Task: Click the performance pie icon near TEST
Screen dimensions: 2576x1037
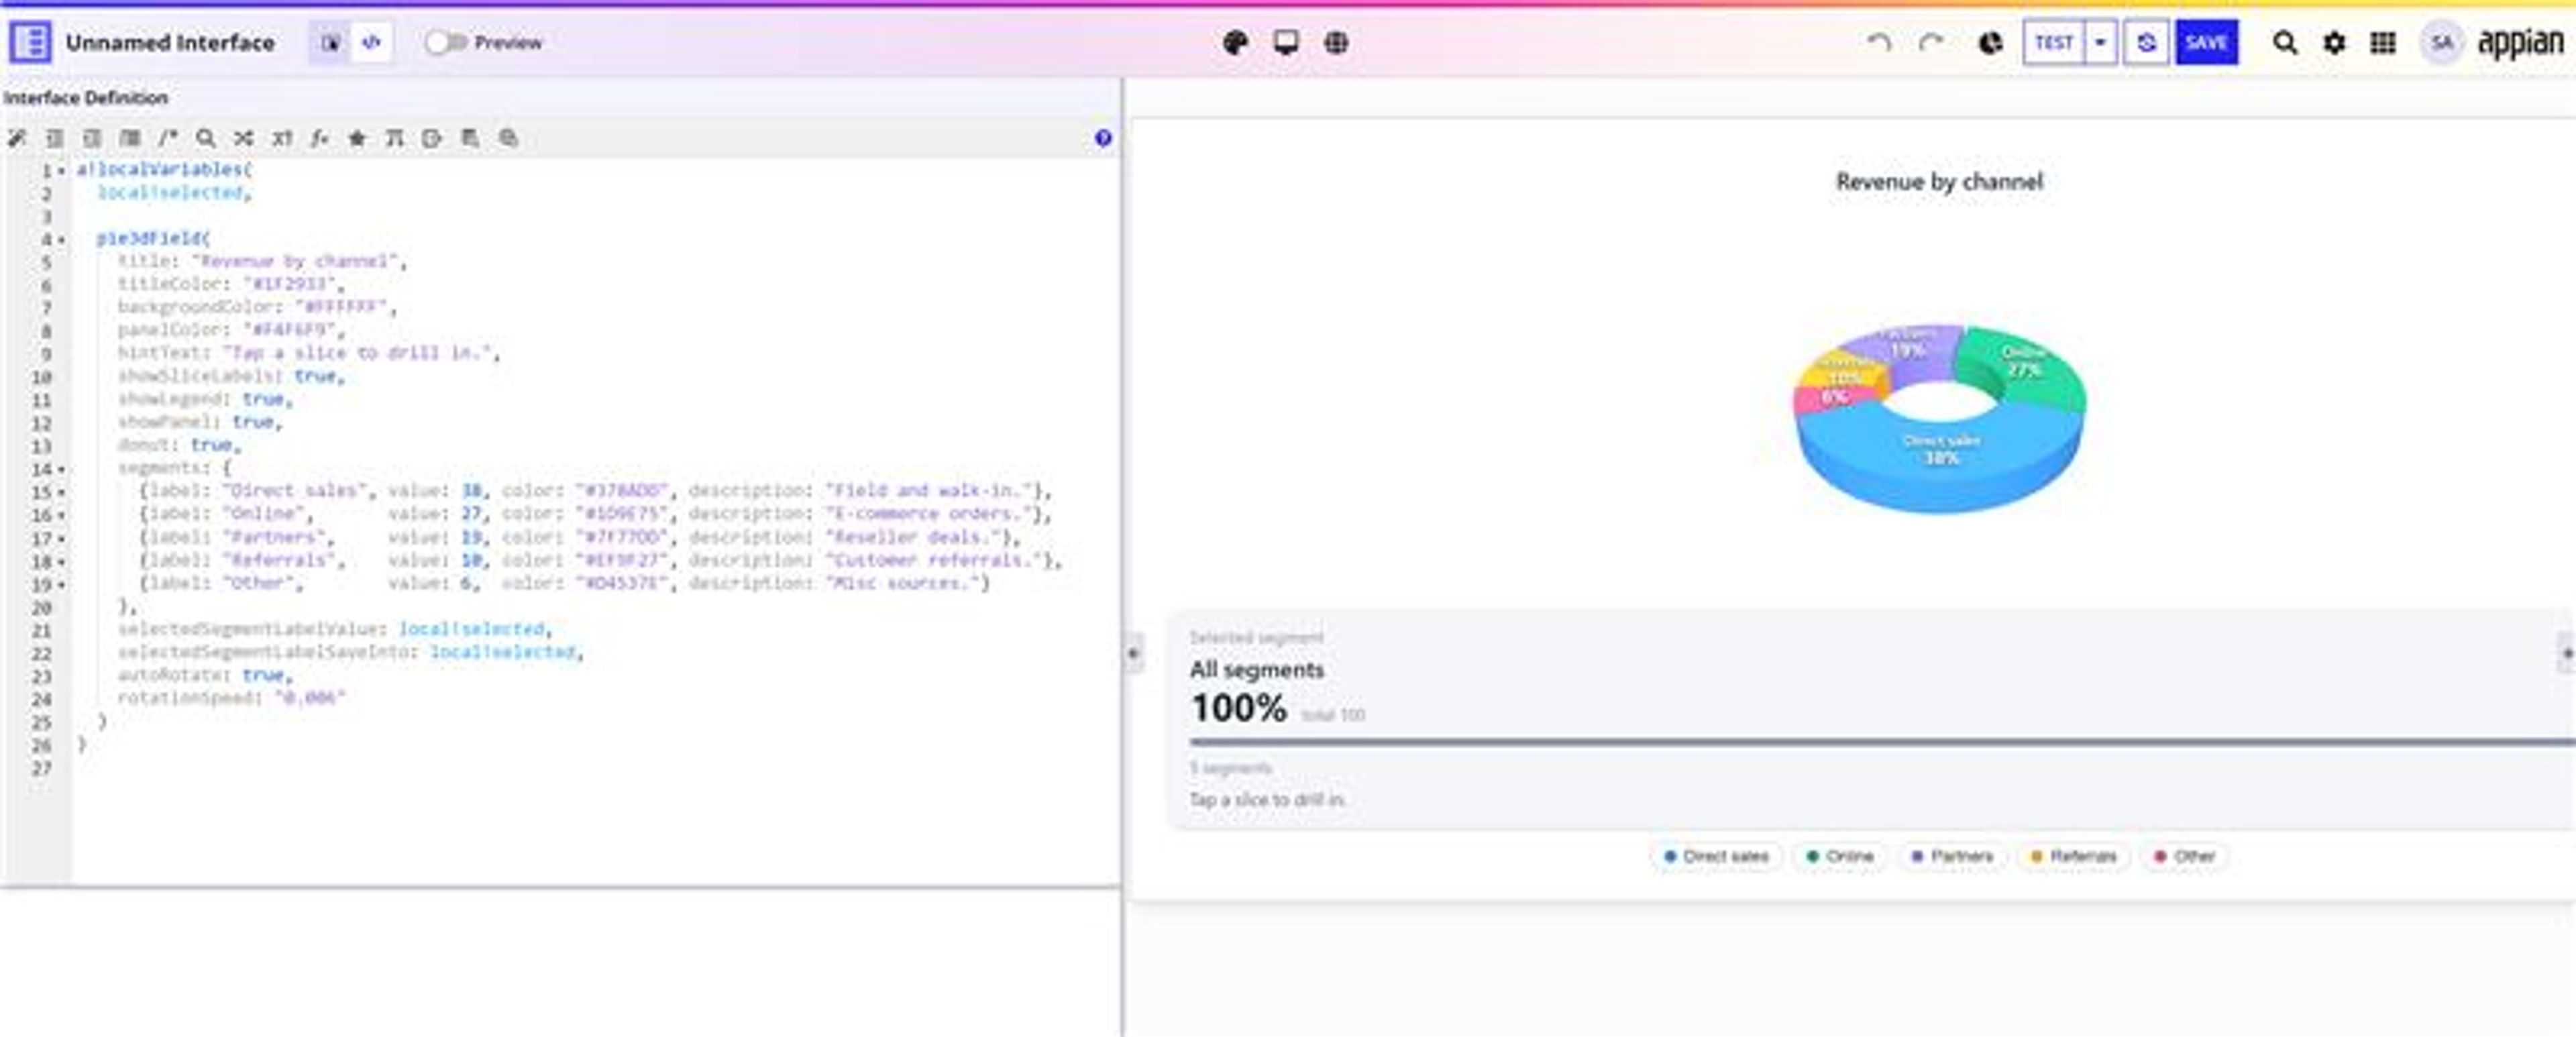Action: 1991,42
